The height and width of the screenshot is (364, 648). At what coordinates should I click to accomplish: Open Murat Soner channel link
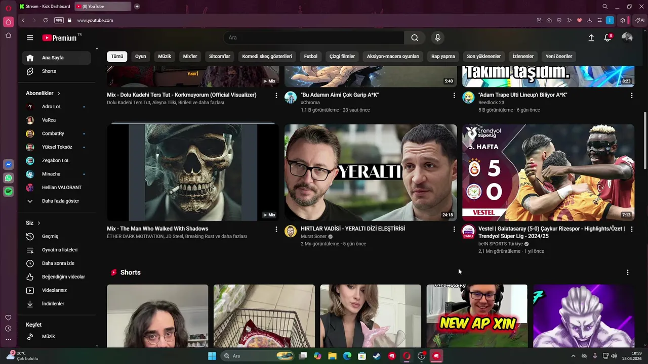click(313, 237)
